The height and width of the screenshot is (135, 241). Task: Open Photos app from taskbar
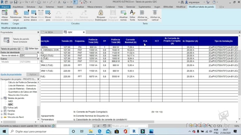pyautogui.click(x=151, y=131)
